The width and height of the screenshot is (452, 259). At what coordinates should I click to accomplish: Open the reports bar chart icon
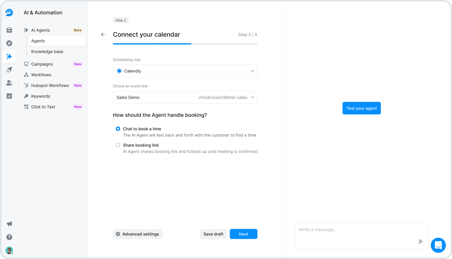(x=9, y=96)
